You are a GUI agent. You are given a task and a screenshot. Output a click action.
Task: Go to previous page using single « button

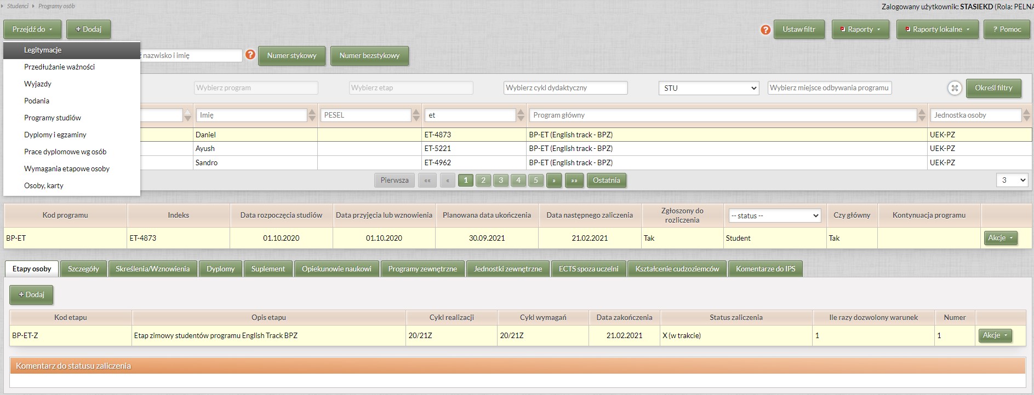pyautogui.click(x=448, y=180)
